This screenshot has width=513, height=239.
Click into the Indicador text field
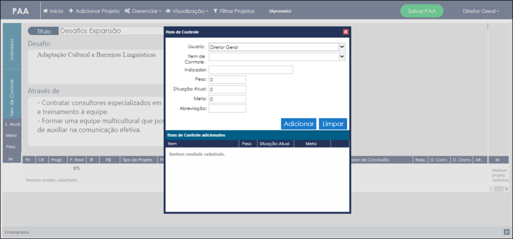pos(251,70)
